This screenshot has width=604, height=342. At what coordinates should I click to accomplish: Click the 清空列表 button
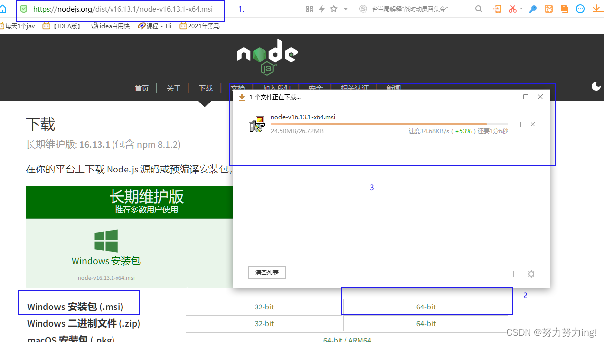[266, 272]
